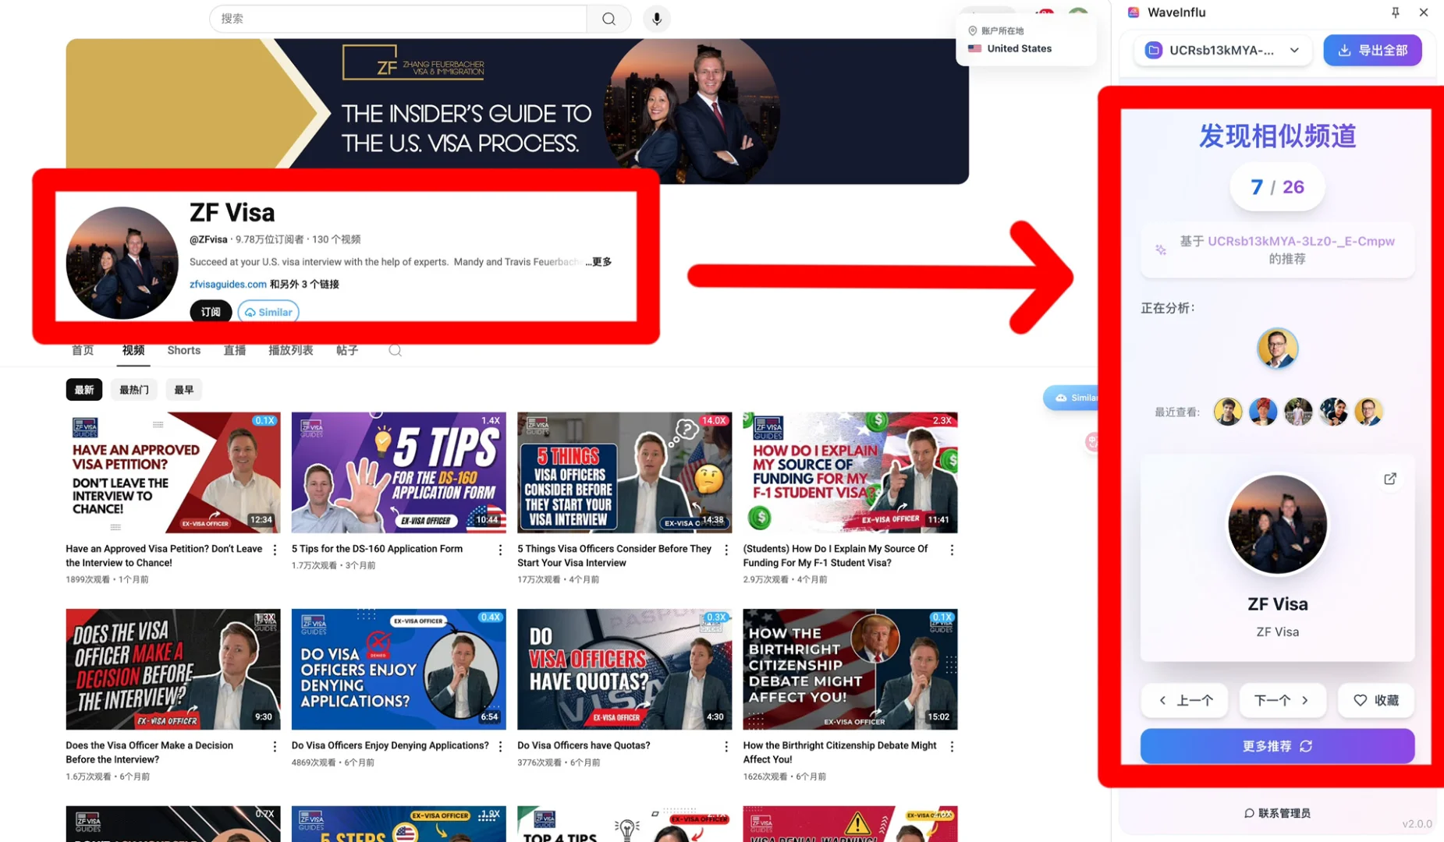Click the title 'Do Visa Officers have Quotas?'
Image resolution: width=1444 pixels, height=842 pixels.
tap(584, 745)
